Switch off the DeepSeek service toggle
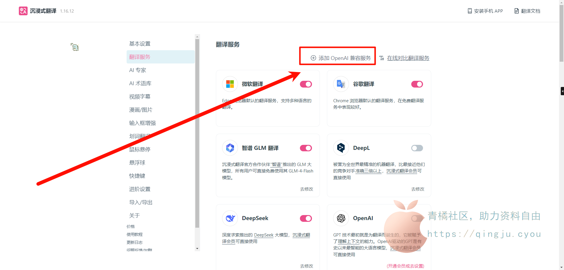564x270 pixels. pyautogui.click(x=306, y=218)
